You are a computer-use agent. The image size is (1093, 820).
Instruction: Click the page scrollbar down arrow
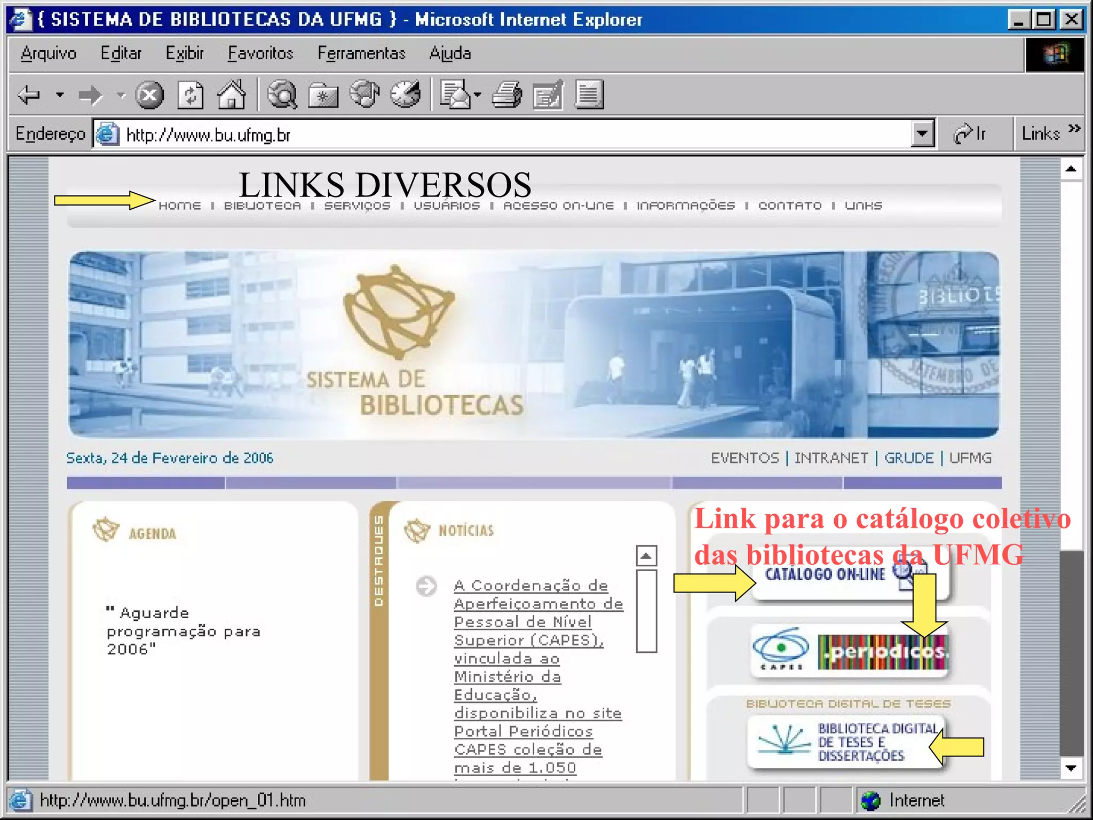click(x=1071, y=768)
